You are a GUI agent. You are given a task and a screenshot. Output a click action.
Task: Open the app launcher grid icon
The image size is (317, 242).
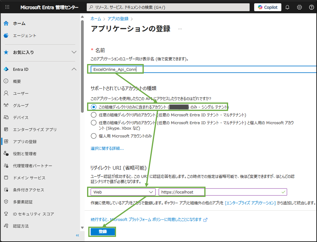[7, 7]
